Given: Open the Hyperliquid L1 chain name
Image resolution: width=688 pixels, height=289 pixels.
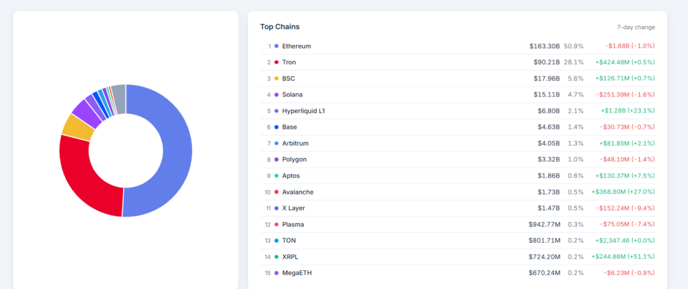Looking at the screenshot, I should click(x=304, y=111).
